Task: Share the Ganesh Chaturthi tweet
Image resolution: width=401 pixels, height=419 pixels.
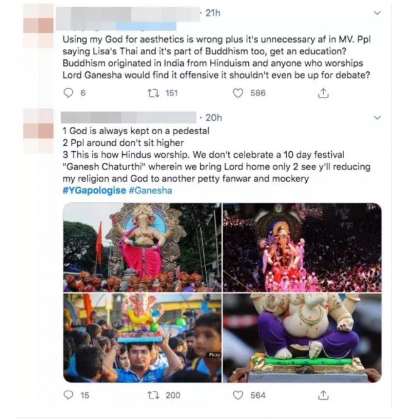Action: click(323, 395)
